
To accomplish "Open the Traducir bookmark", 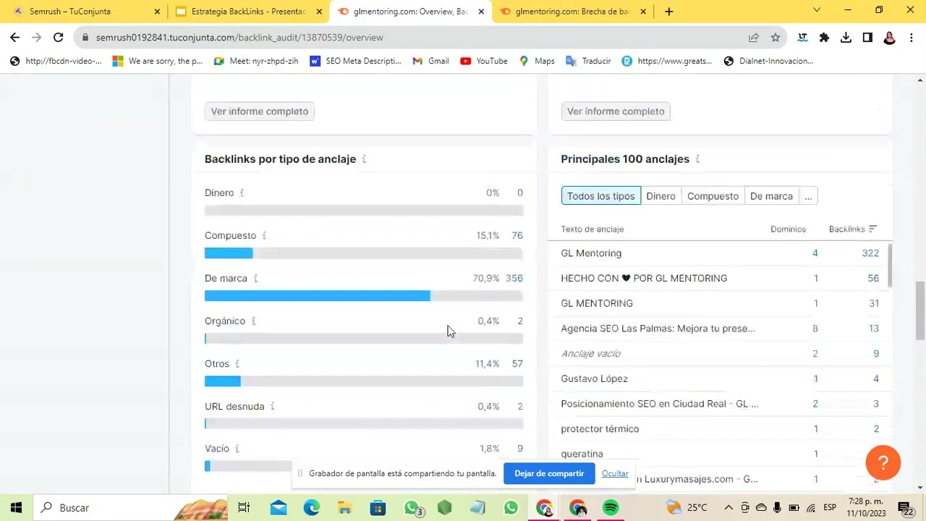I will coord(588,61).
